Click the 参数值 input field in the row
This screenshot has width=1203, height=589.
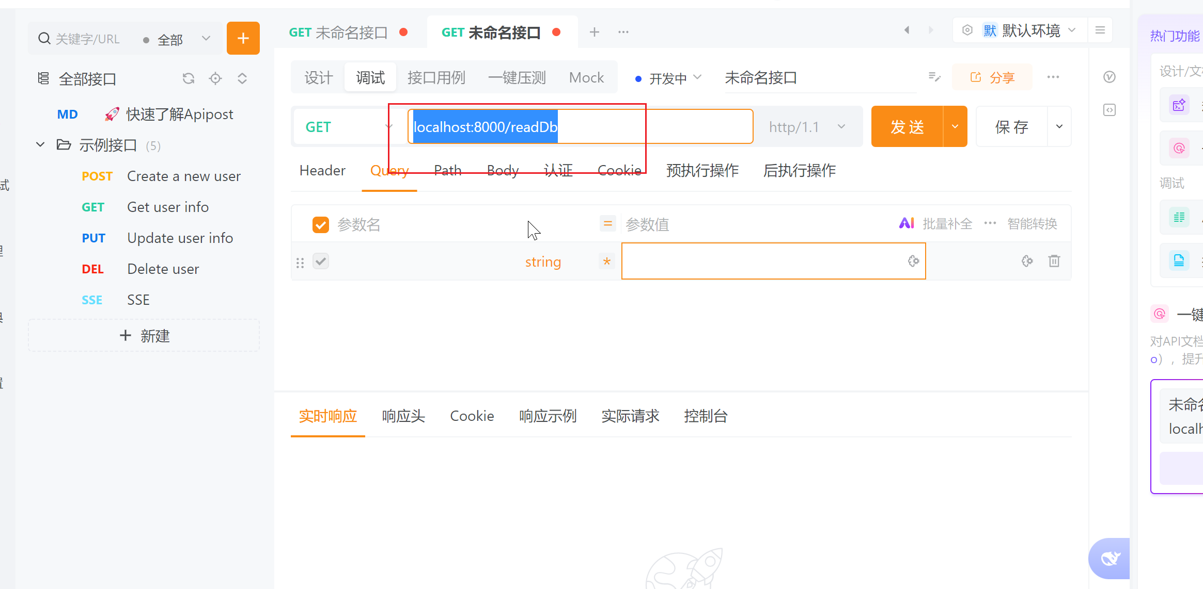pos(764,261)
